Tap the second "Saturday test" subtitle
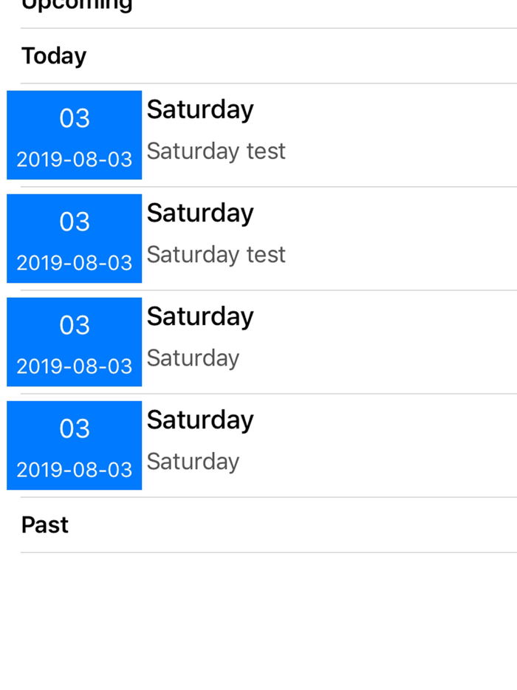 [x=216, y=255]
